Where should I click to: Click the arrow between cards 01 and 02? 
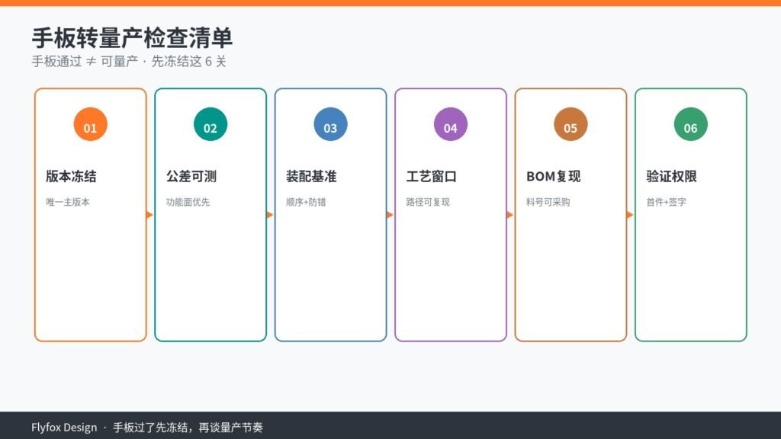149,215
